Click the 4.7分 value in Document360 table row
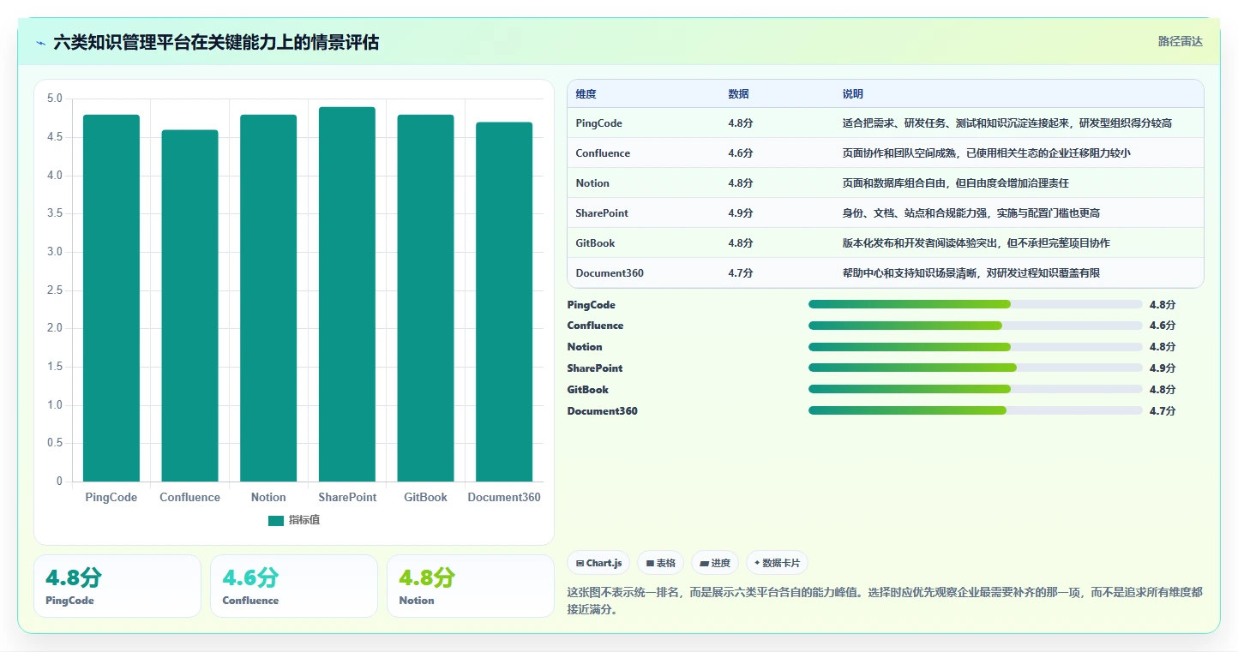The image size is (1238, 652). click(x=741, y=273)
